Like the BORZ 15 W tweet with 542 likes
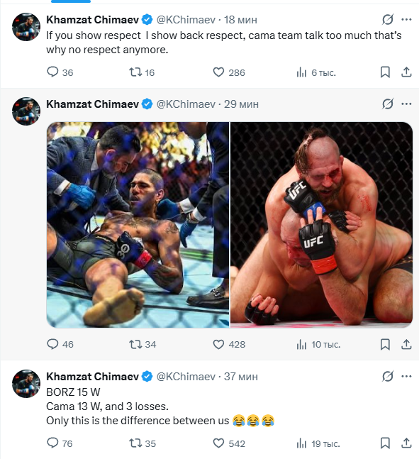This screenshot has width=419, height=459. coord(229,443)
